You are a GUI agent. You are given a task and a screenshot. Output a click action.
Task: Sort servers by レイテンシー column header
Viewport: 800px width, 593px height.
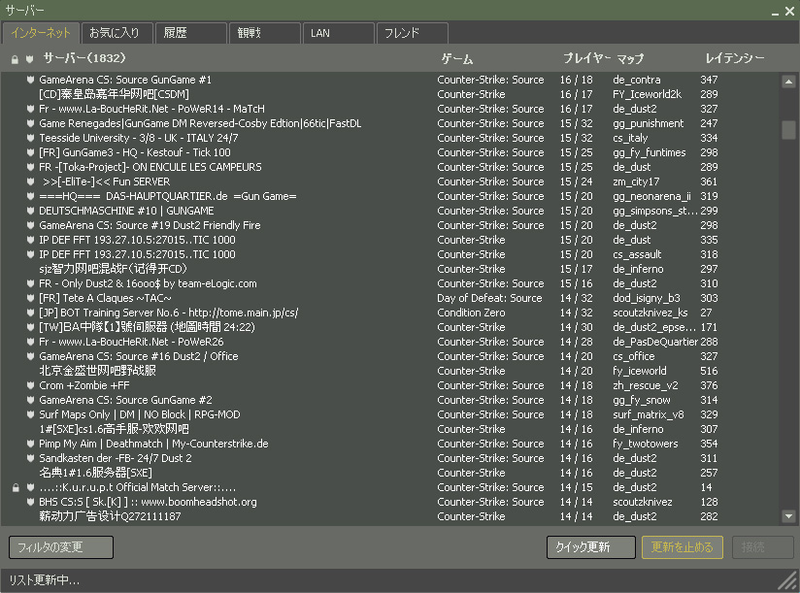click(734, 58)
